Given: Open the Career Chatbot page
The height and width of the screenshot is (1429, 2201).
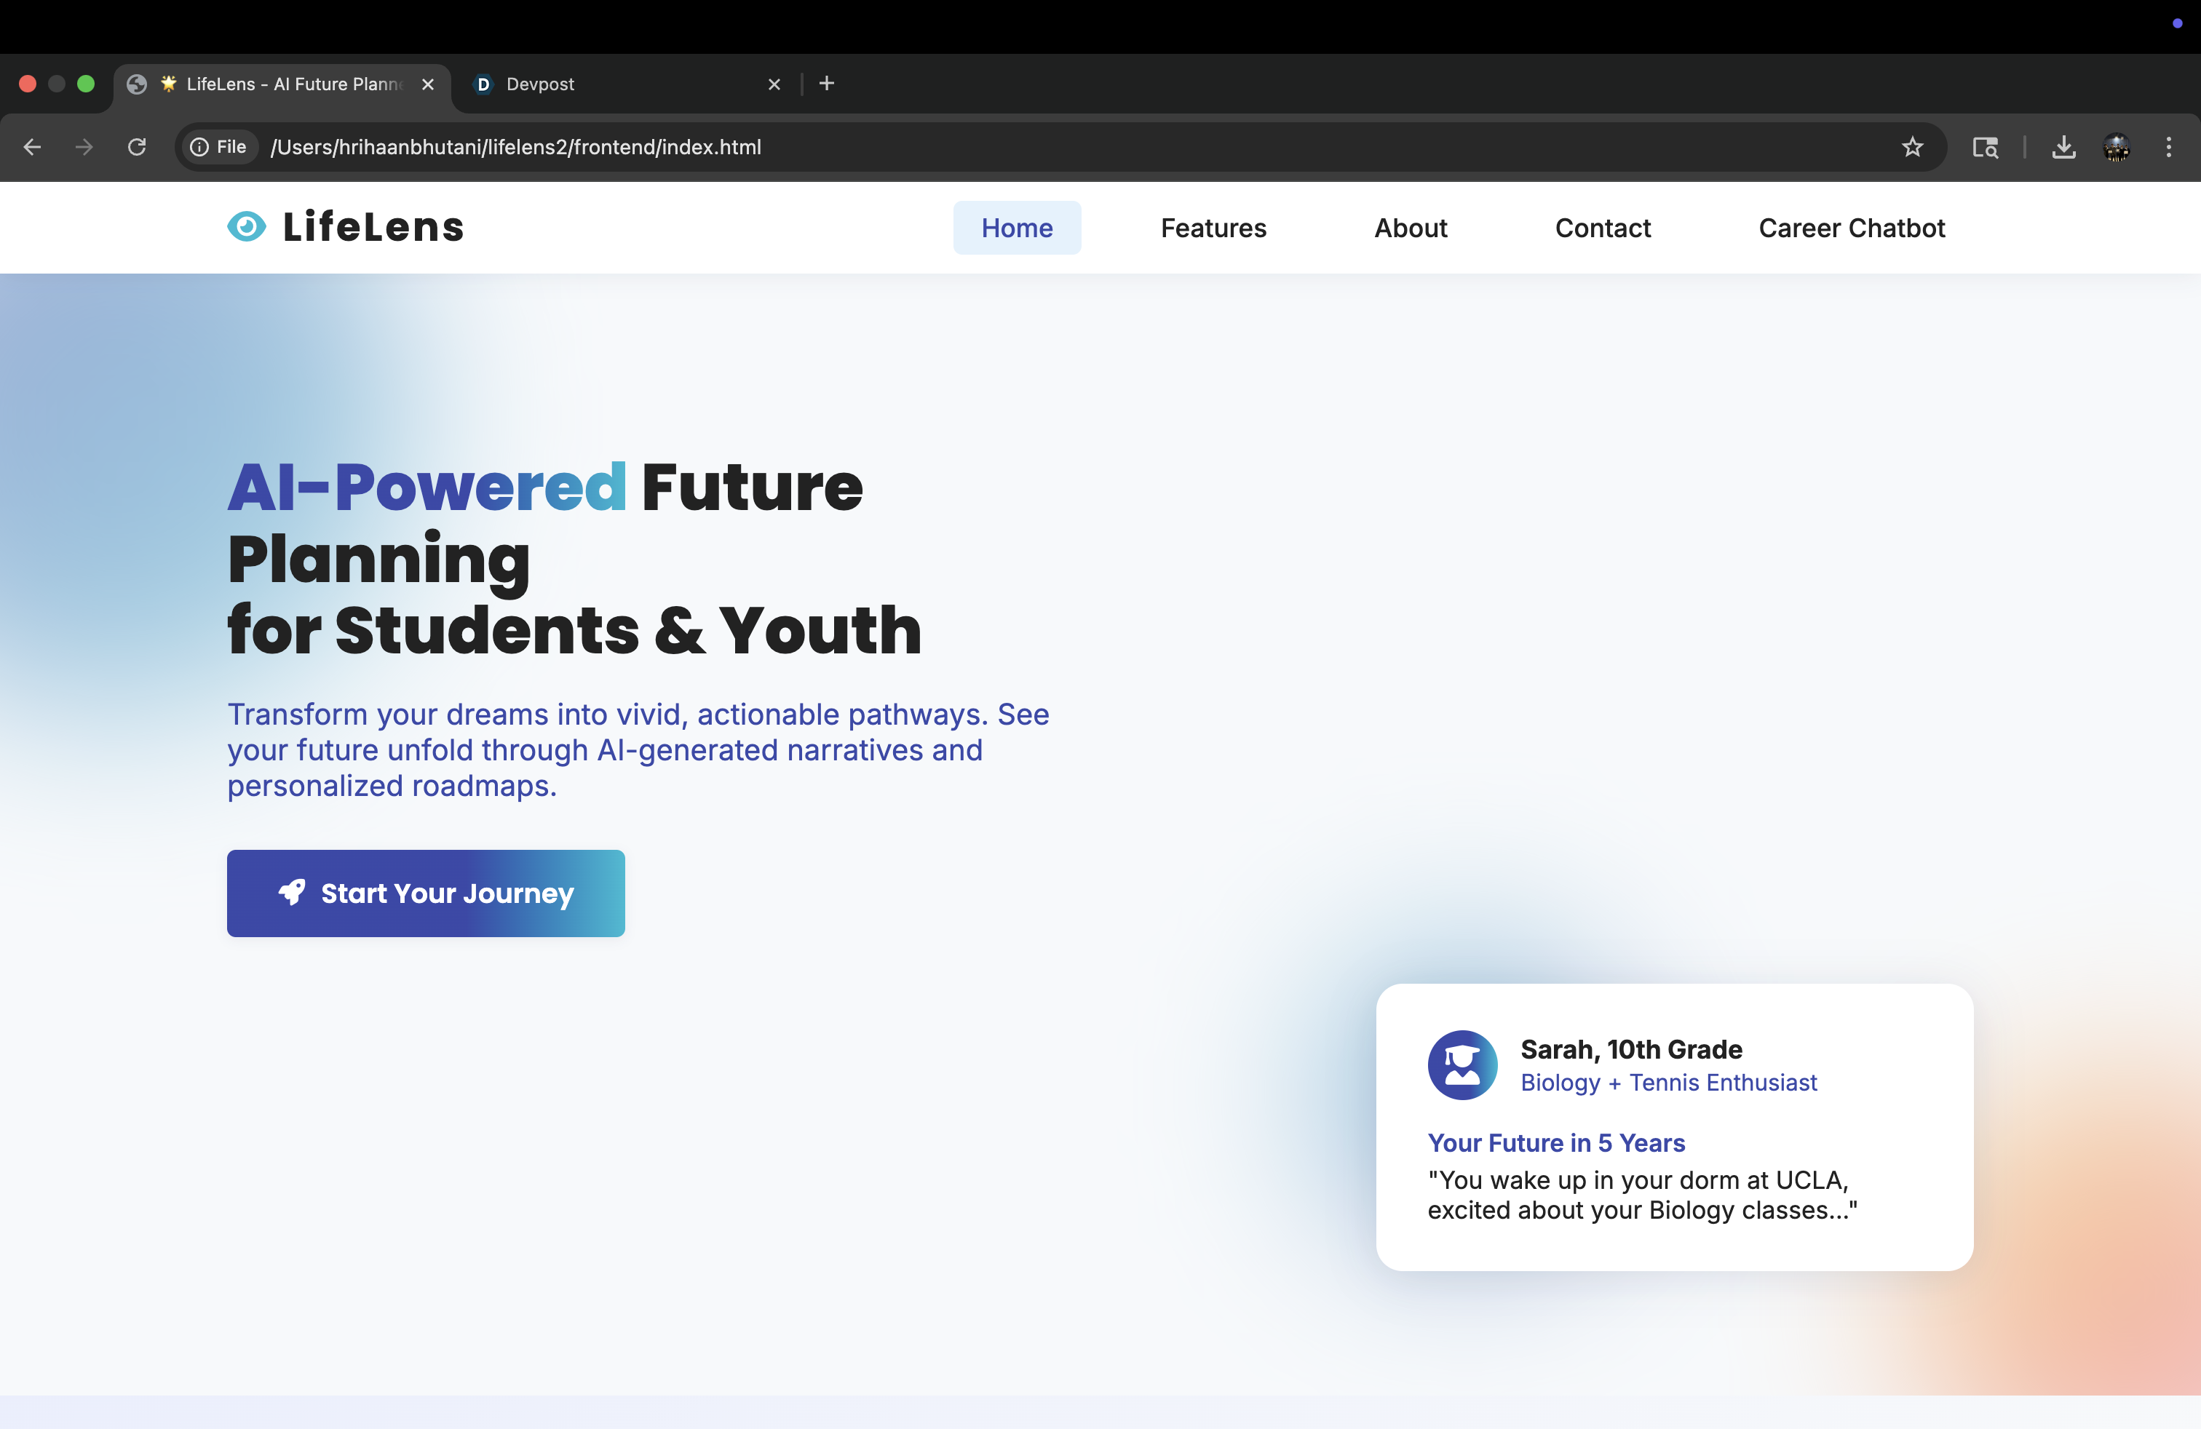Looking at the screenshot, I should coord(1852,228).
